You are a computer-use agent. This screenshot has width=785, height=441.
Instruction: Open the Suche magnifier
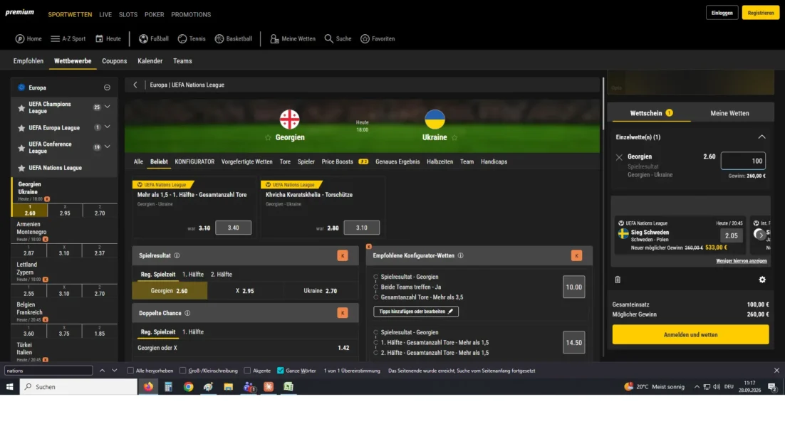pyautogui.click(x=328, y=38)
